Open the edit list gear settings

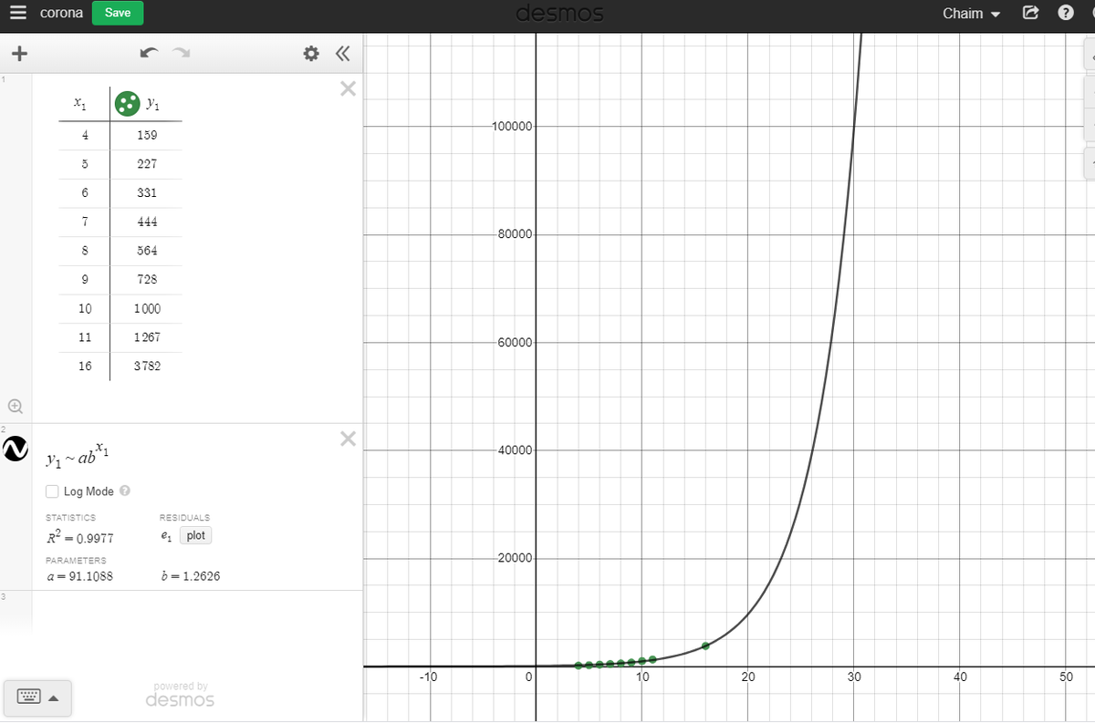[x=311, y=55]
